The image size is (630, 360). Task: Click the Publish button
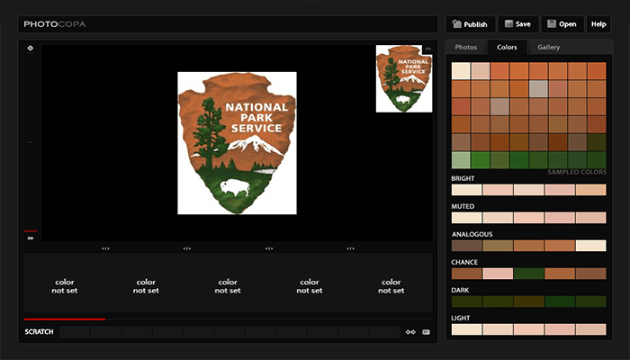click(470, 24)
